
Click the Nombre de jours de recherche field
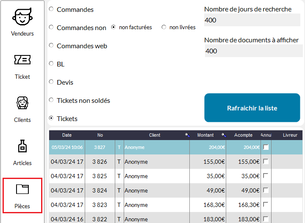coord(252,20)
